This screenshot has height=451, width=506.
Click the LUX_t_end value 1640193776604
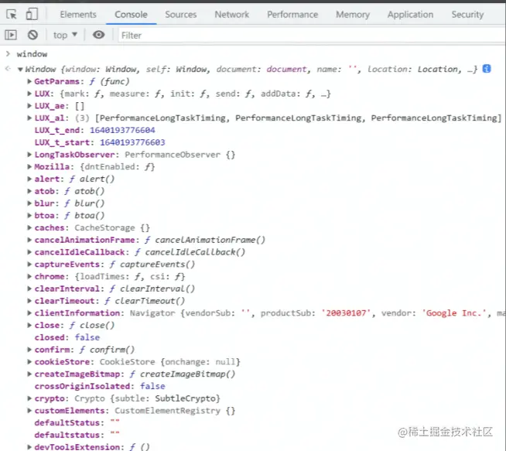pyautogui.click(x=122, y=130)
